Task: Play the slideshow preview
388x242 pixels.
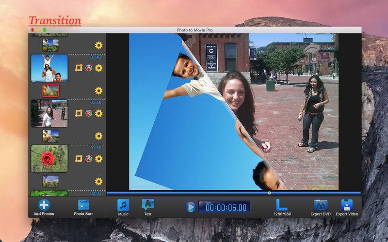Action: (191, 207)
